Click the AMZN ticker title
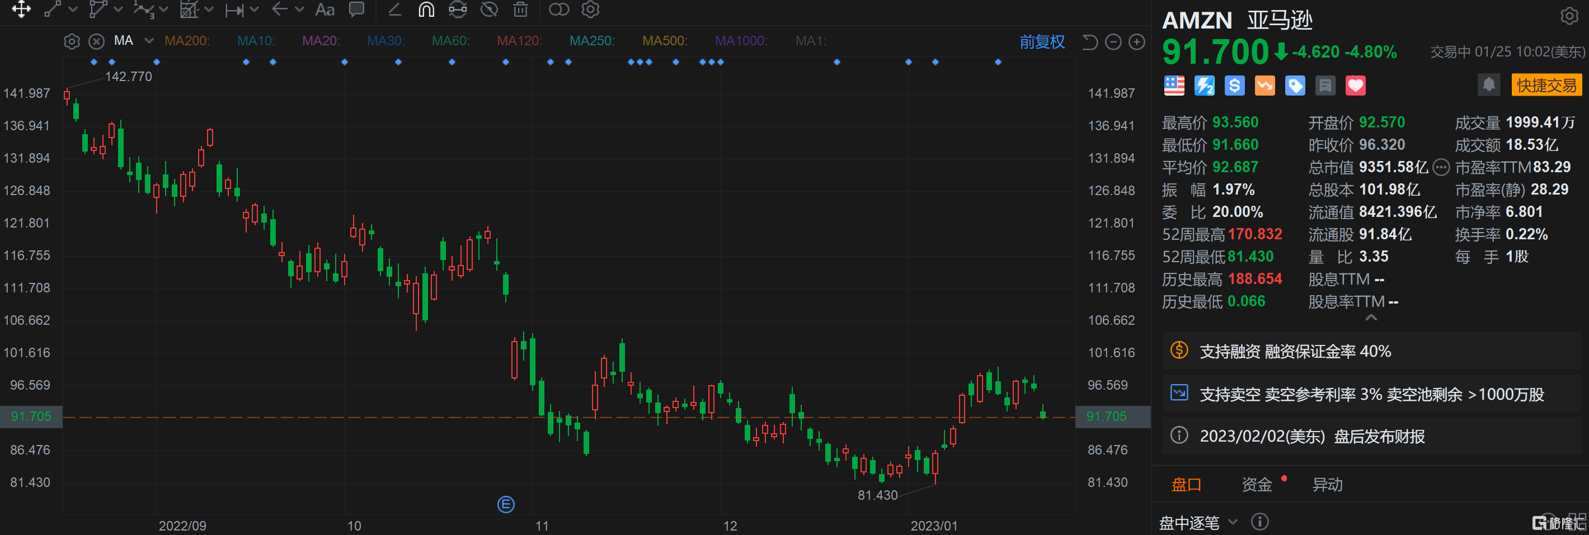1589x535 pixels. point(1197,20)
